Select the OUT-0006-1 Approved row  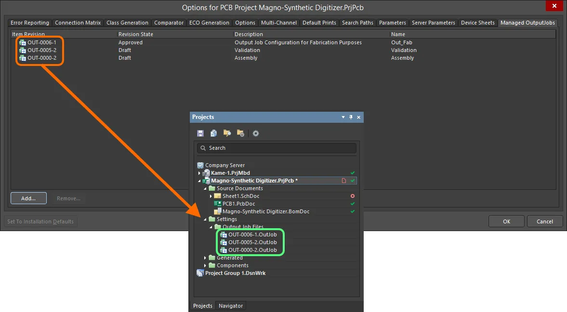283,42
